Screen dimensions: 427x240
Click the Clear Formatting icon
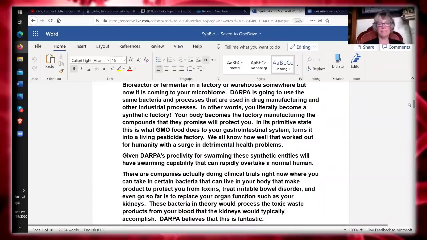(146, 60)
